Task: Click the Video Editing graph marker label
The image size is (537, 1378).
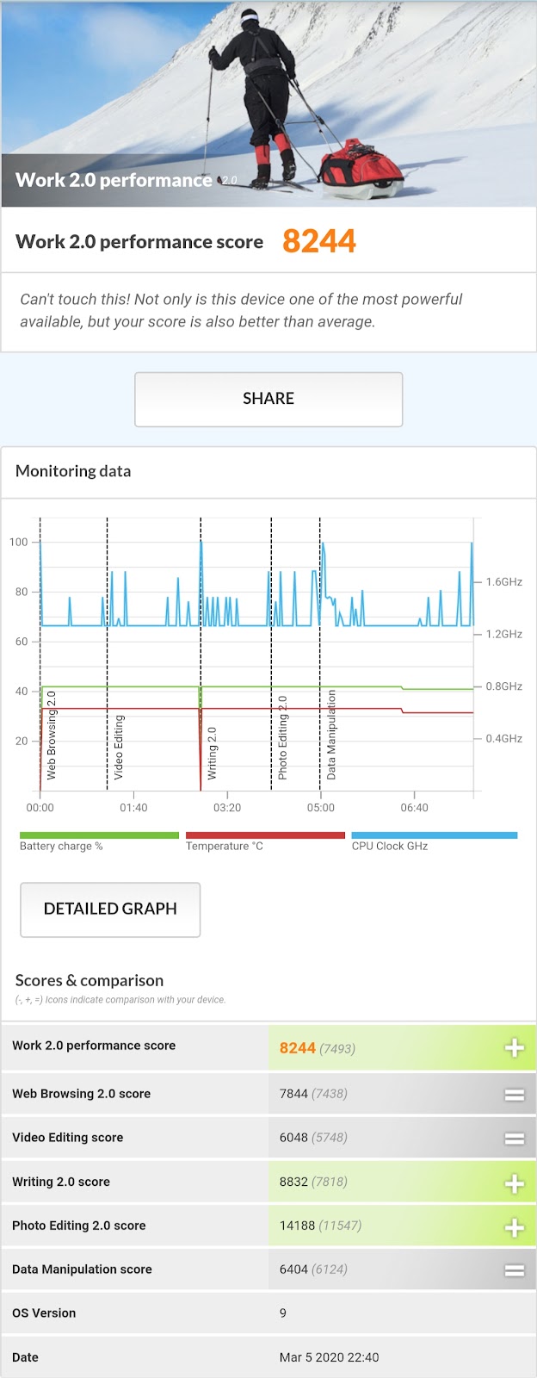Action: tap(119, 747)
